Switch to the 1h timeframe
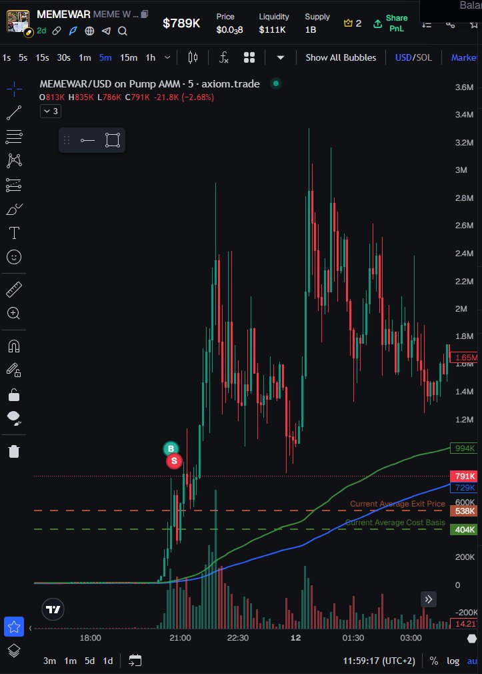Viewport: 482px width, 674px height. [x=151, y=57]
